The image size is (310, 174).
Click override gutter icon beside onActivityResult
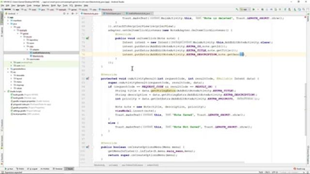tap(88, 78)
